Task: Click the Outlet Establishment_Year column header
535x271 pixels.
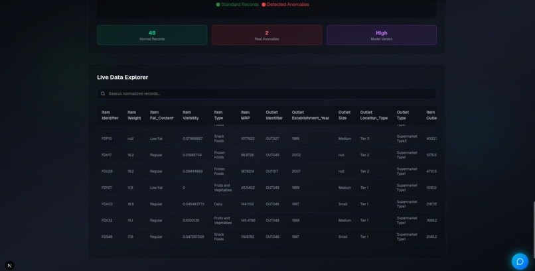Action: [310, 115]
